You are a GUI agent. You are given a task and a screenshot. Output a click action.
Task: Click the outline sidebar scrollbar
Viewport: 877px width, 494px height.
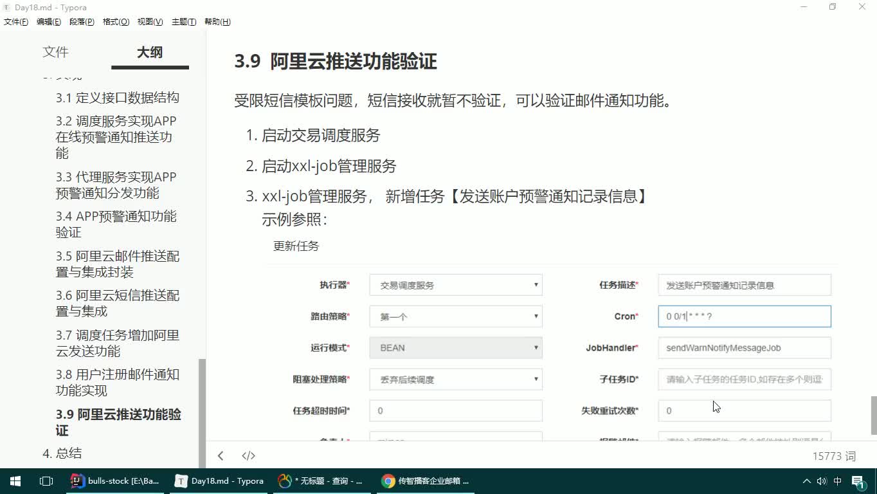tap(202, 413)
